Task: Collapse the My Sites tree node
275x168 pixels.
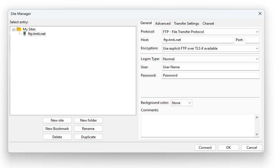Action: click(14, 30)
